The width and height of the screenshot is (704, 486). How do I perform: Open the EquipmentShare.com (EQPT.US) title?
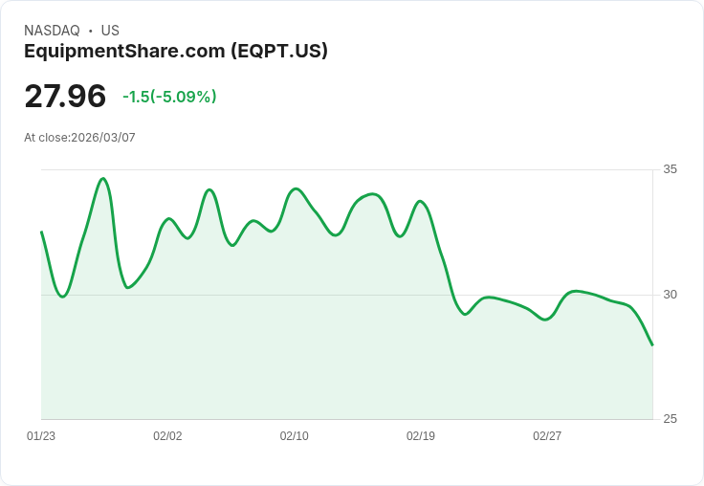point(176,51)
